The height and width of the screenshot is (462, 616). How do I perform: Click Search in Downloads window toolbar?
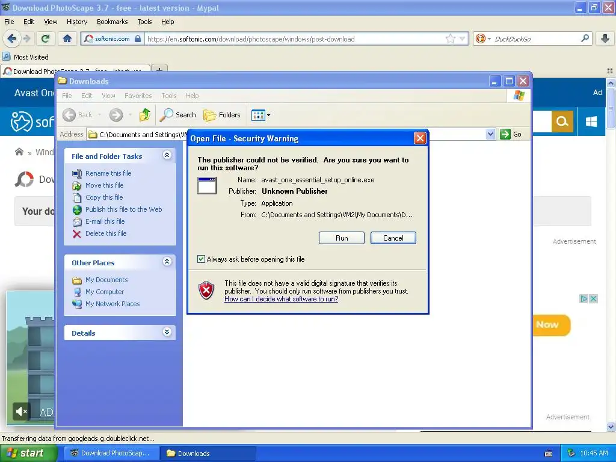(178, 115)
